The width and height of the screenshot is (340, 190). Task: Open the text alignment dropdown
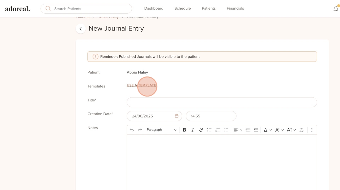238,130
